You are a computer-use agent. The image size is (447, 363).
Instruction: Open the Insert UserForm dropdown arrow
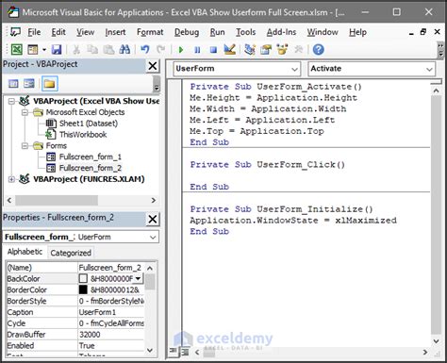[x=44, y=50]
